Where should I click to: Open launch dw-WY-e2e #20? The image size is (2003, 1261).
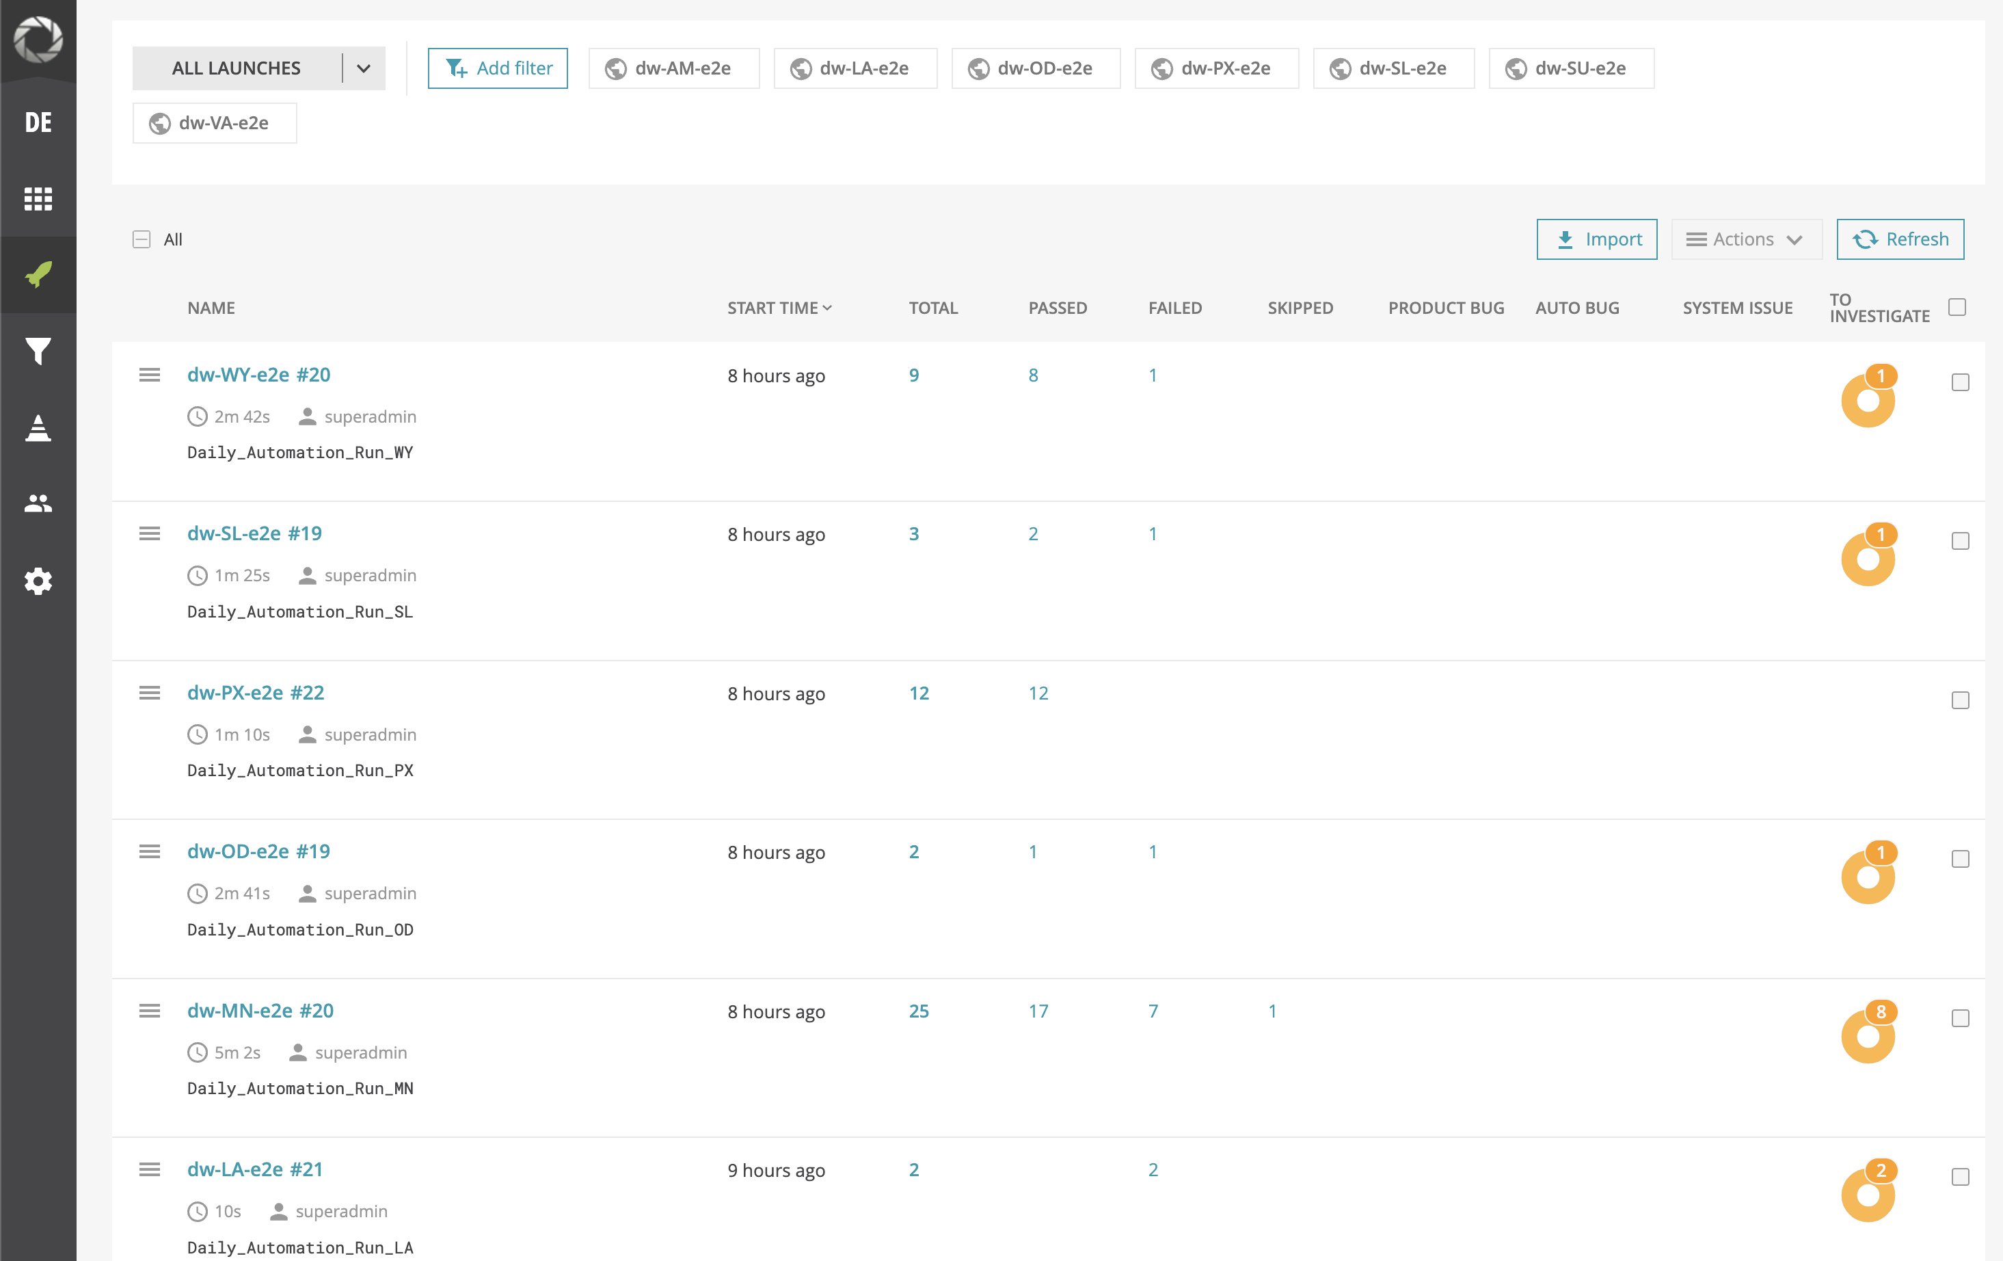(x=258, y=375)
